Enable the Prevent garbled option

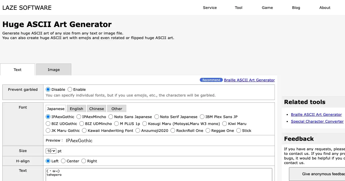(70, 89)
